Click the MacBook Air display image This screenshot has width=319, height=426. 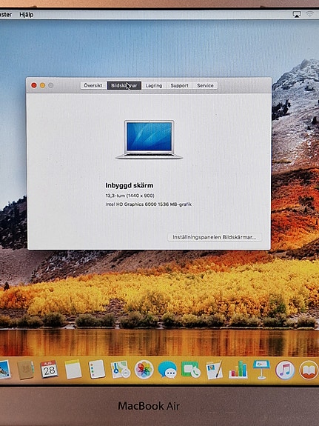click(150, 139)
